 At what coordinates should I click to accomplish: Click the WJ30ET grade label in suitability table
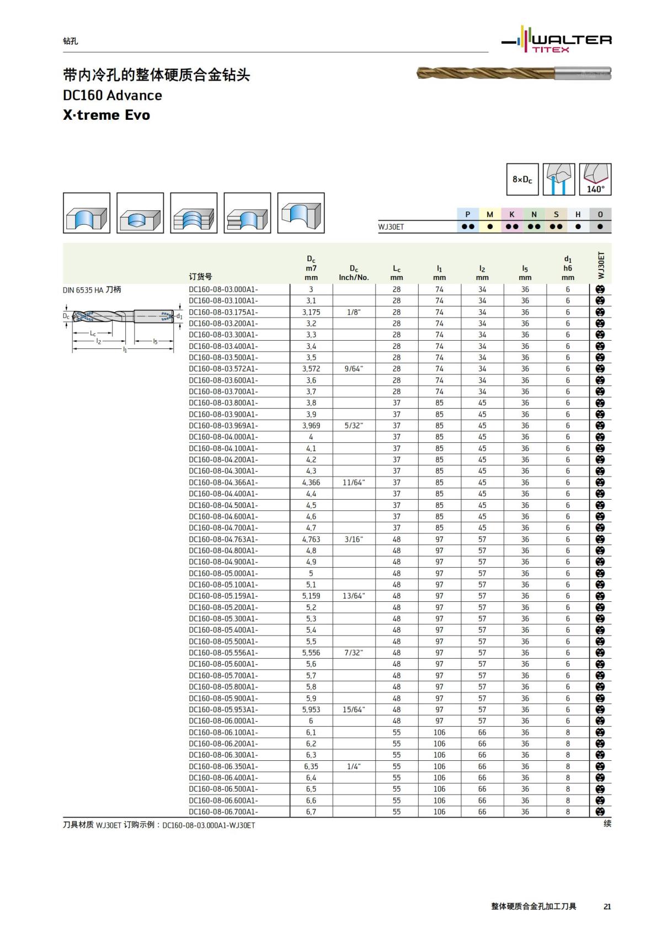click(391, 227)
